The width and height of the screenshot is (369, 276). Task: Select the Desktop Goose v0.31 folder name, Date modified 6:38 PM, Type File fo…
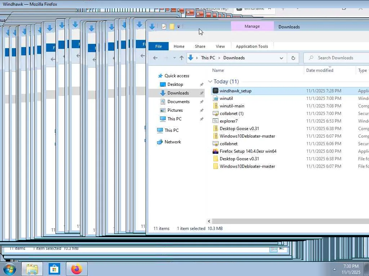(239, 158)
